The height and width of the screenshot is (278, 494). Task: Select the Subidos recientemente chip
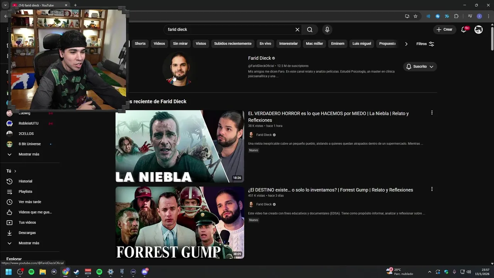(x=233, y=44)
